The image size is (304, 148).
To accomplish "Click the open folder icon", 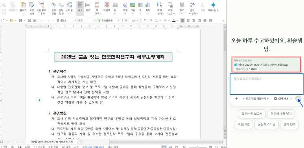I will 11,20.
